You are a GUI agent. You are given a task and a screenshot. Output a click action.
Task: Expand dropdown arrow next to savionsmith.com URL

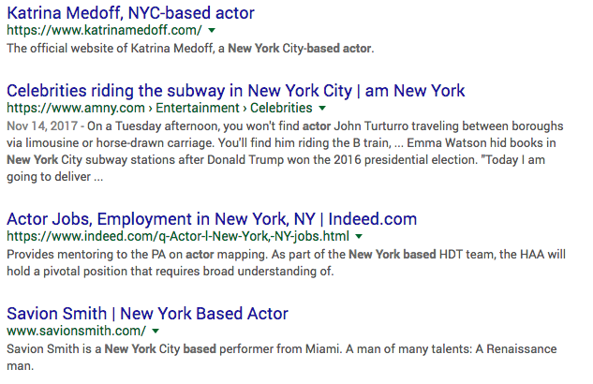pos(156,332)
